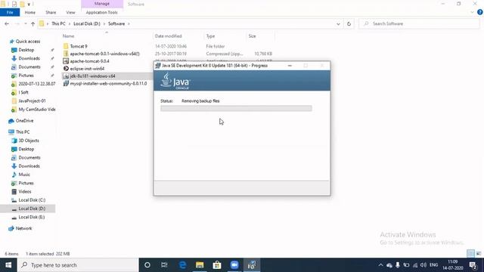Open I Soft folder in sidebar
The image size is (484, 272).
pos(23,92)
